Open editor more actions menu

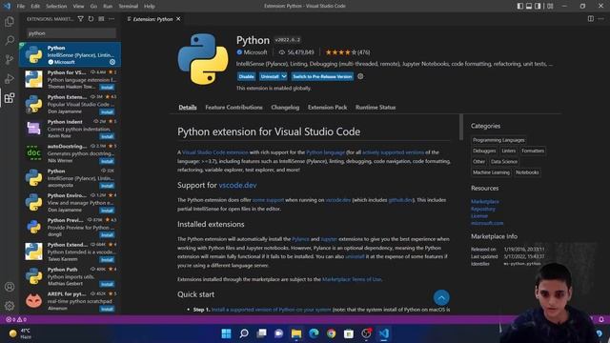tap(601, 19)
